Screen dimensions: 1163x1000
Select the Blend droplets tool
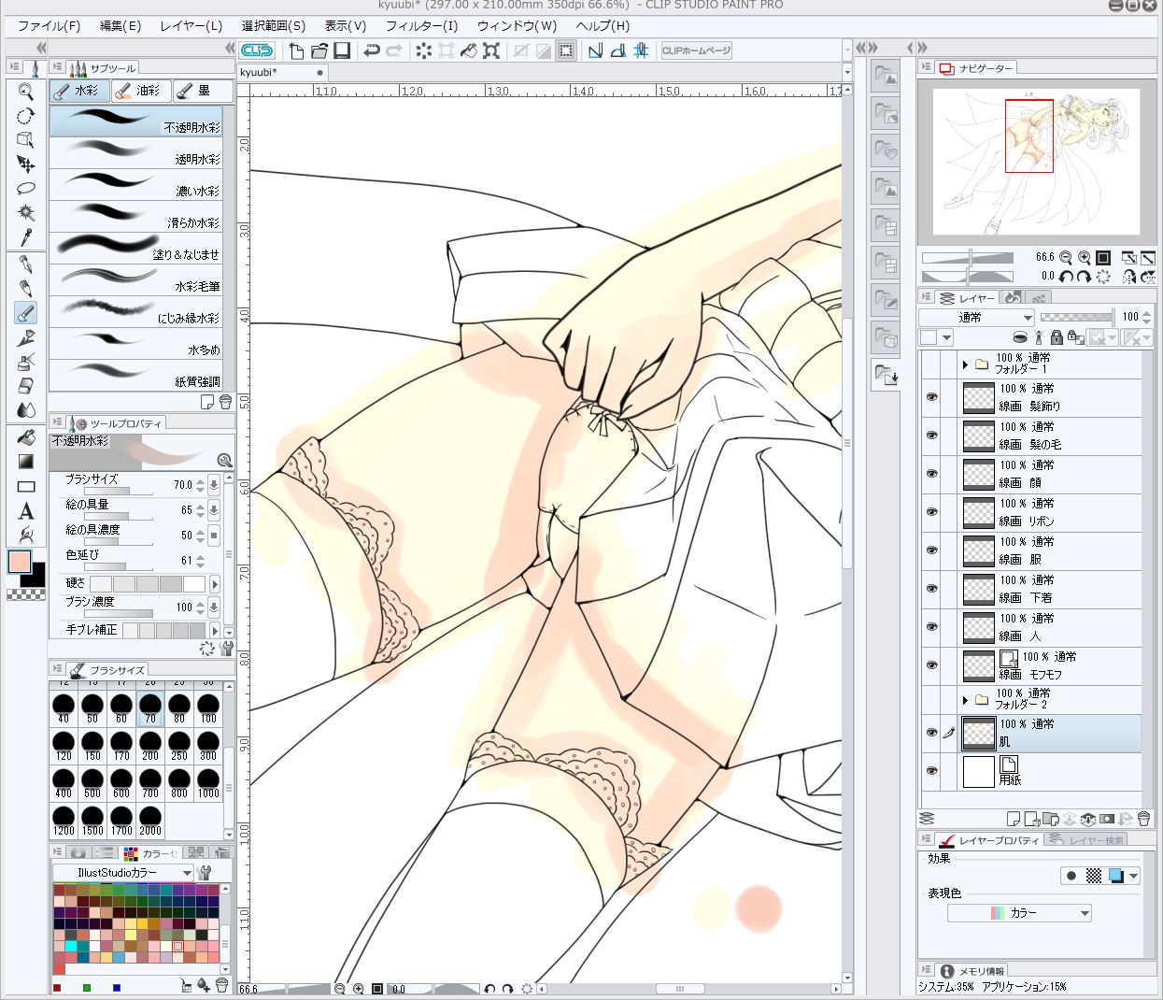[26, 410]
